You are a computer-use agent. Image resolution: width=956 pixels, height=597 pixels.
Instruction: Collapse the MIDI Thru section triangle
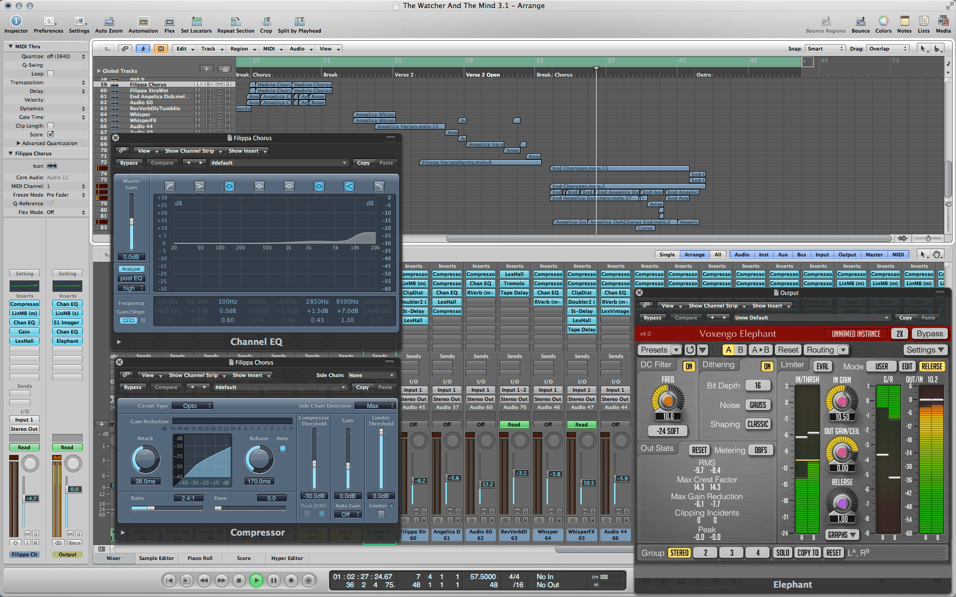pos(10,47)
